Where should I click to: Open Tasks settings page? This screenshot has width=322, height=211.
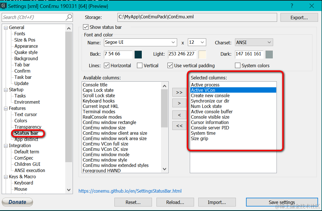click(x=20, y=96)
